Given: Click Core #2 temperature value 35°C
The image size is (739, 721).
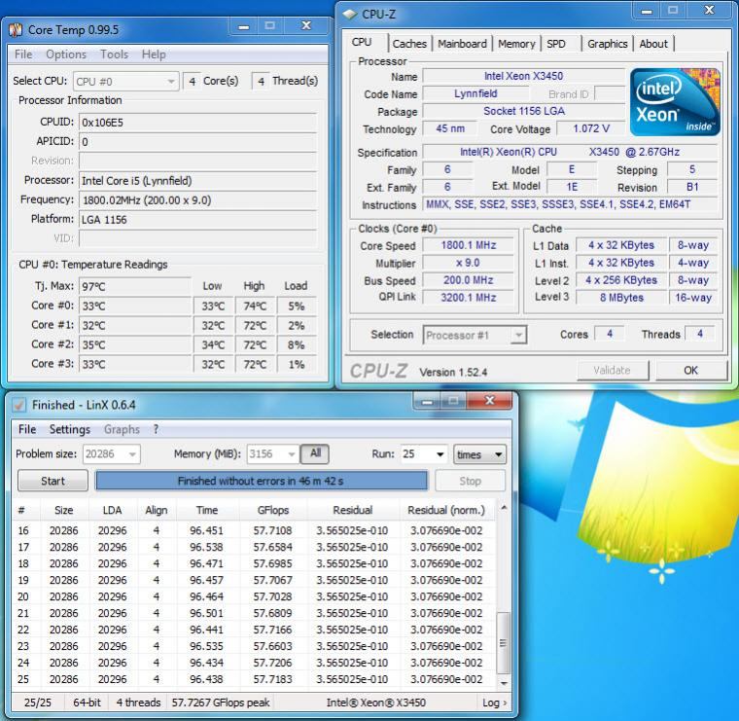Looking at the screenshot, I should (x=135, y=344).
